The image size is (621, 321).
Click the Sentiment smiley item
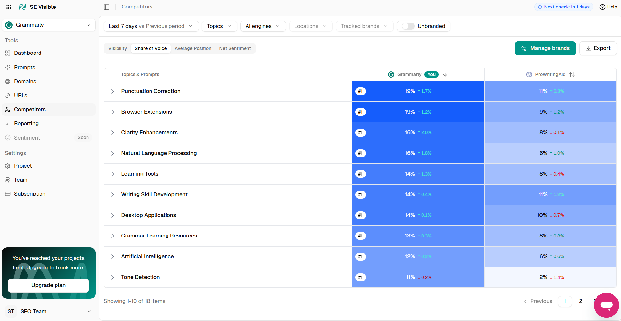pyautogui.click(x=49, y=138)
